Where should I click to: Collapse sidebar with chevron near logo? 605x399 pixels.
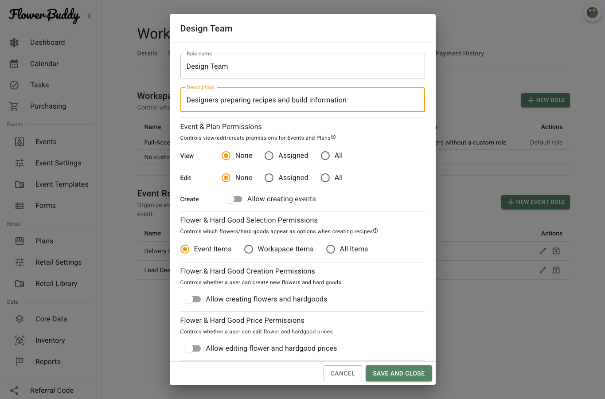click(89, 16)
